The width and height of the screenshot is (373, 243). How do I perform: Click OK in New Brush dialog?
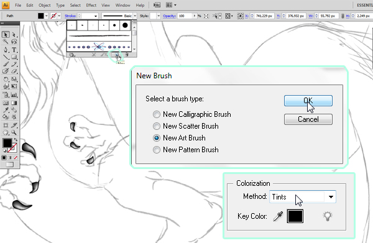click(308, 101)
